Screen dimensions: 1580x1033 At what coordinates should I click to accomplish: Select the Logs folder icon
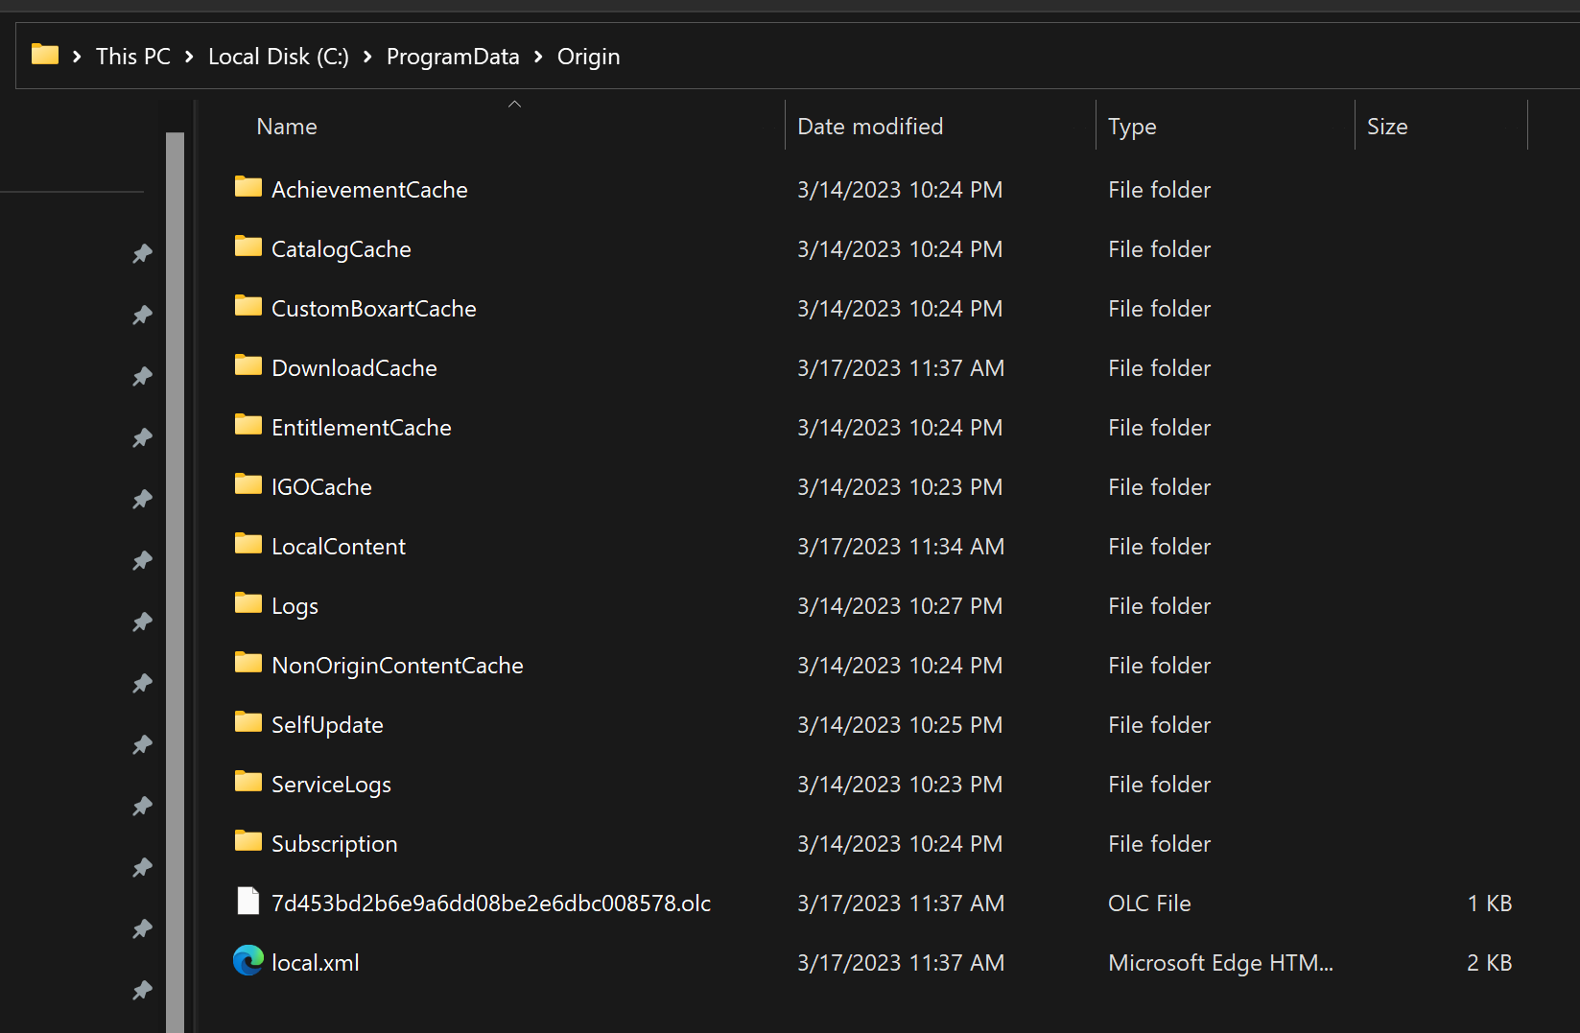click(248, 603)
